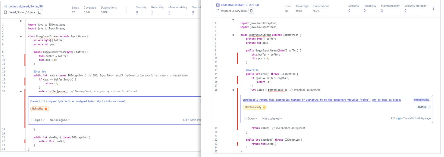The width and height of the screenshot is (444, 157).
Task: Click the orange severity icon in the Reliability badge
Action: coord(46,109)
